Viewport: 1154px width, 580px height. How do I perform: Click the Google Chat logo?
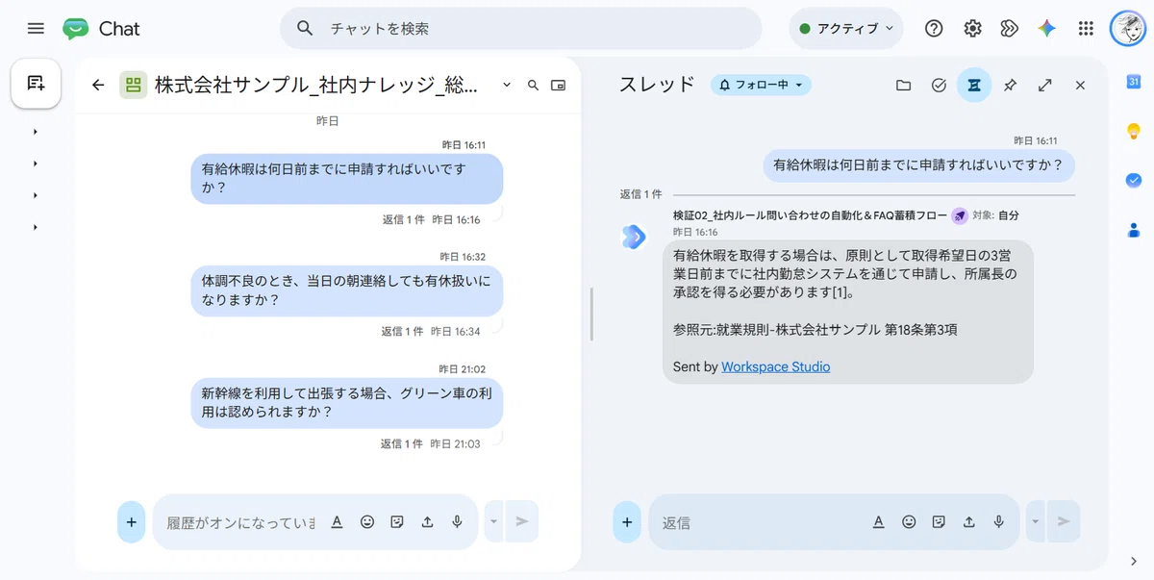coord(102,29)
